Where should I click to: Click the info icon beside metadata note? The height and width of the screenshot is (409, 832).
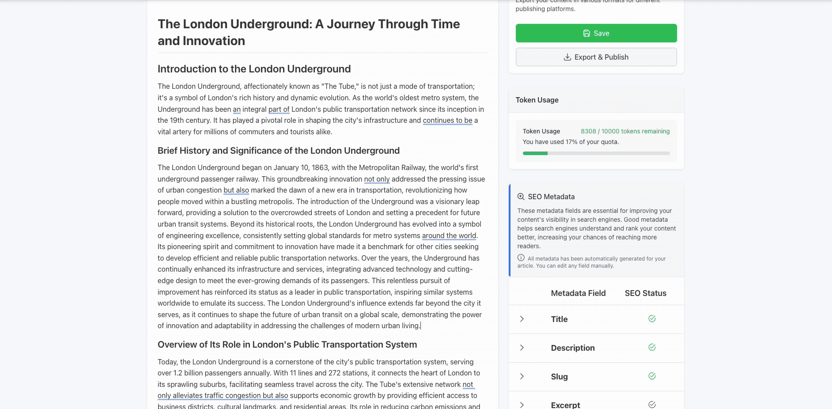(x=521, y=258)
